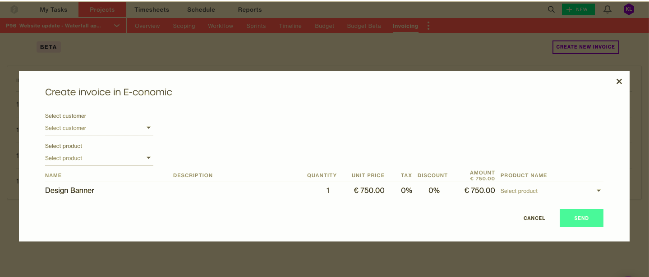
Task: Expand the Select product dropdown
Action: (x=99, y=158)
